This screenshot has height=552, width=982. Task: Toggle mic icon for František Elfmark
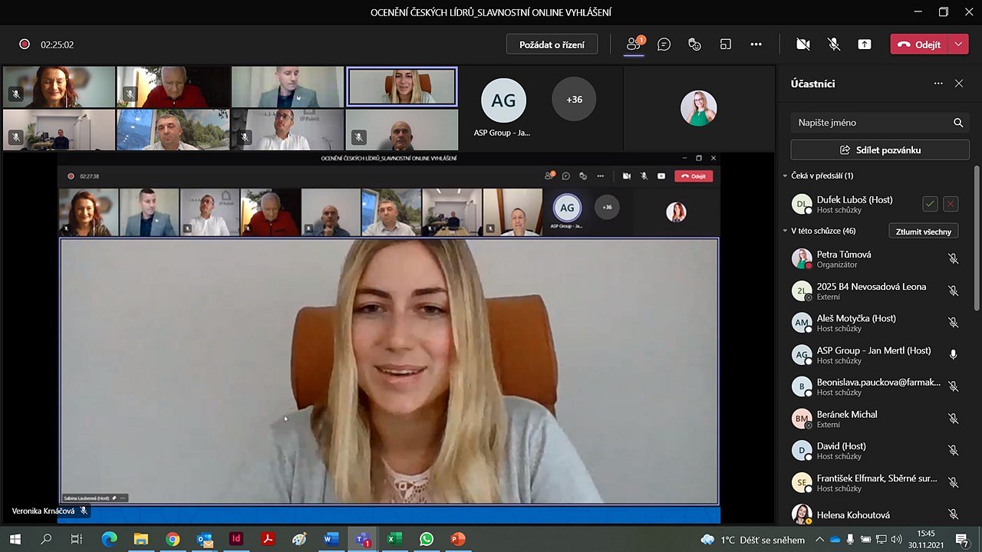click(954, 483)
